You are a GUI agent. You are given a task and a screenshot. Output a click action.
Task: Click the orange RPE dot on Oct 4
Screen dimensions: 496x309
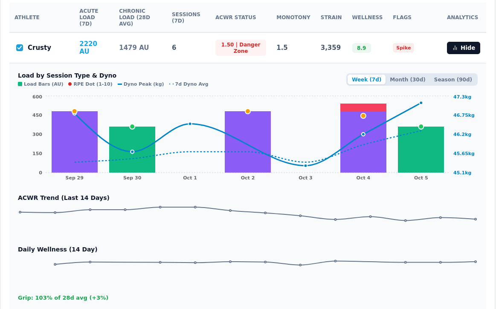[363, 116]
